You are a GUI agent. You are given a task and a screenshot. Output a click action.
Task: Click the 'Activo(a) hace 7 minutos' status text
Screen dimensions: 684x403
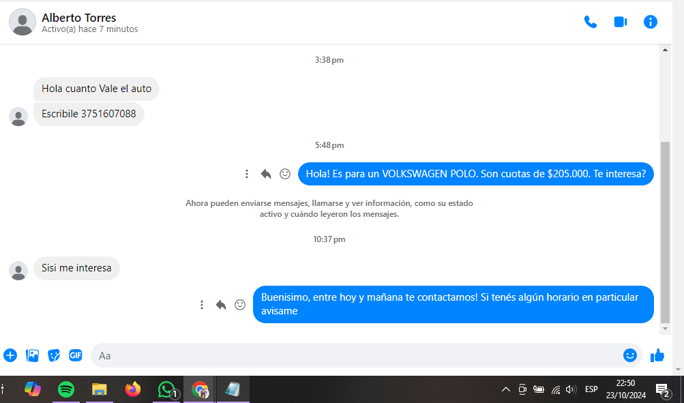coord(90,29)
